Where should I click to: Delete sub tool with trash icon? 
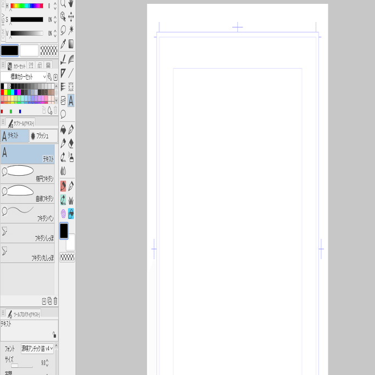[x=55, y=301]
